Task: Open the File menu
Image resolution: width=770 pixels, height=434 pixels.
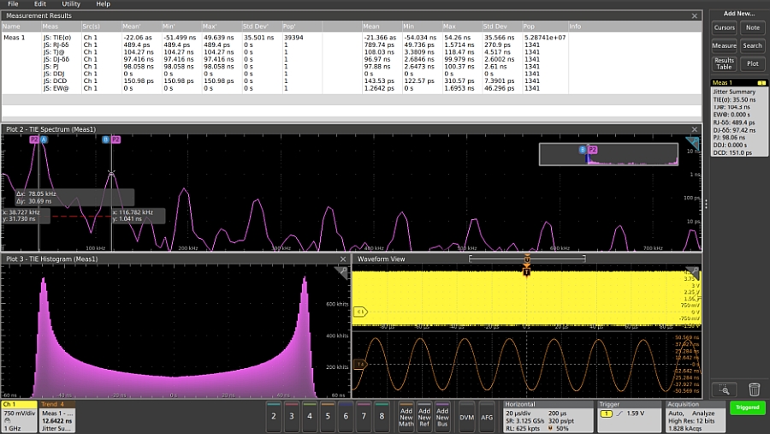Action: click(13, 4)
